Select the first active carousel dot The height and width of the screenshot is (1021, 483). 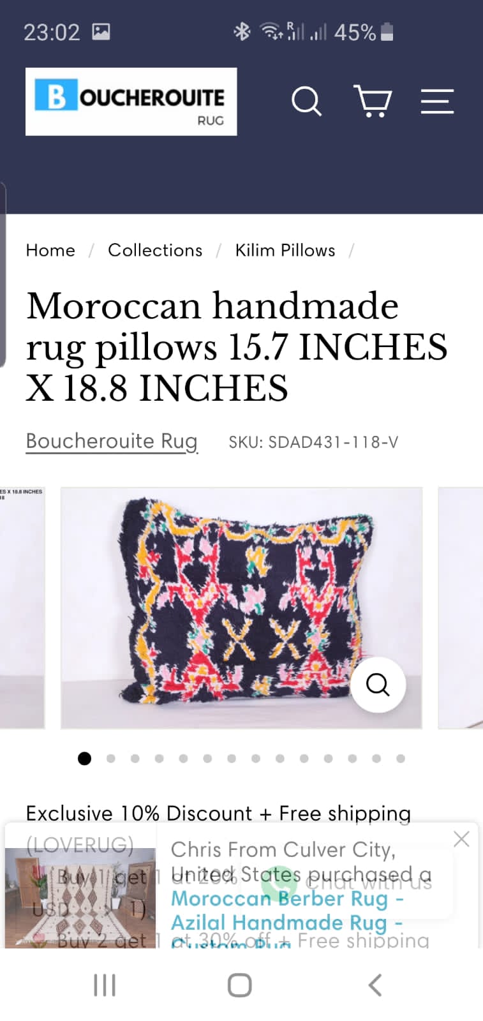(x=84, y=759)
